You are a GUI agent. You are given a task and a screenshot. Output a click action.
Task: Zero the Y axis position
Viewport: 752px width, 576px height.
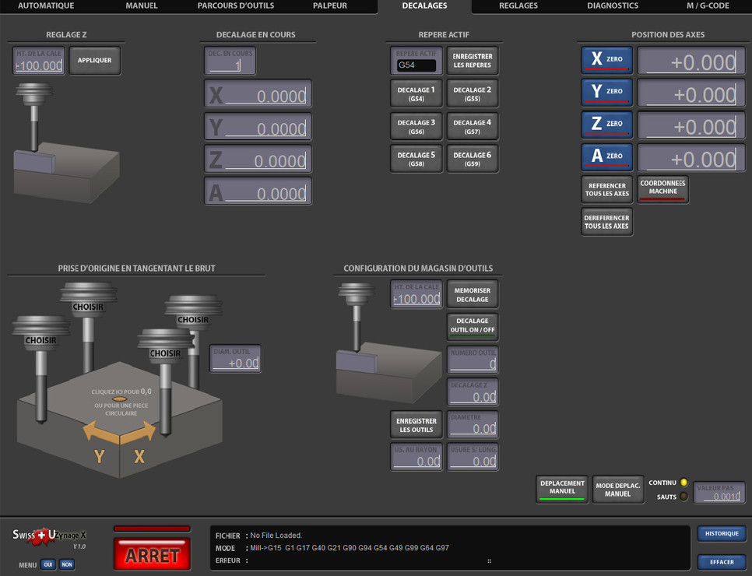coord(606,92)
